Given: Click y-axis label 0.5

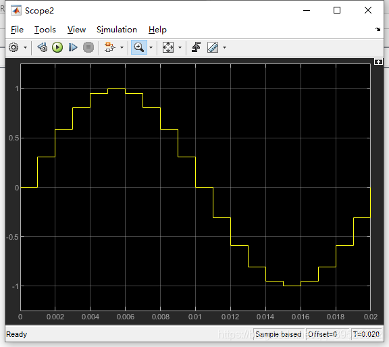Looking at the screenshot, I should coord(14,138).
